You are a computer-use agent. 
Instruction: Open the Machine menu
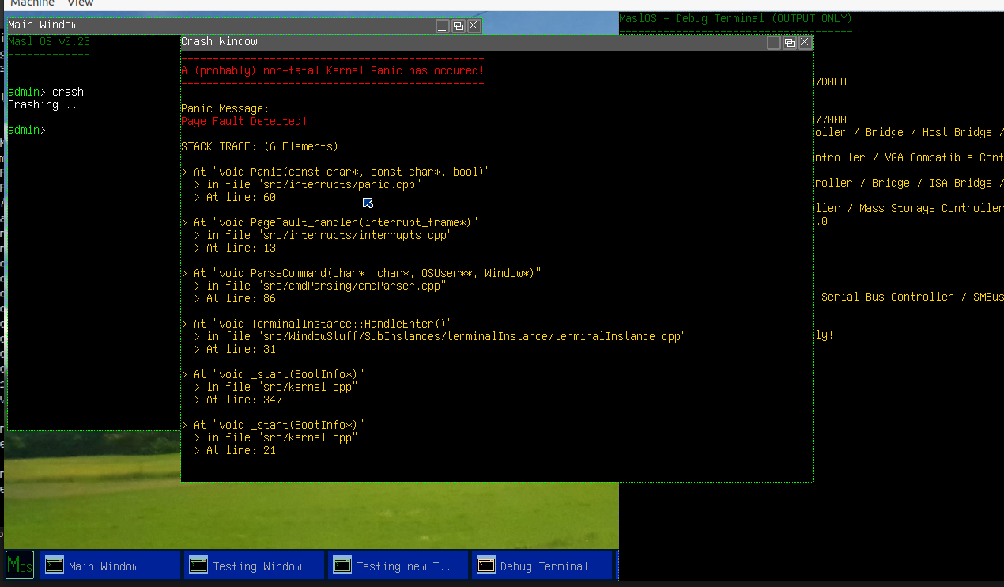(x=32, y=4)
